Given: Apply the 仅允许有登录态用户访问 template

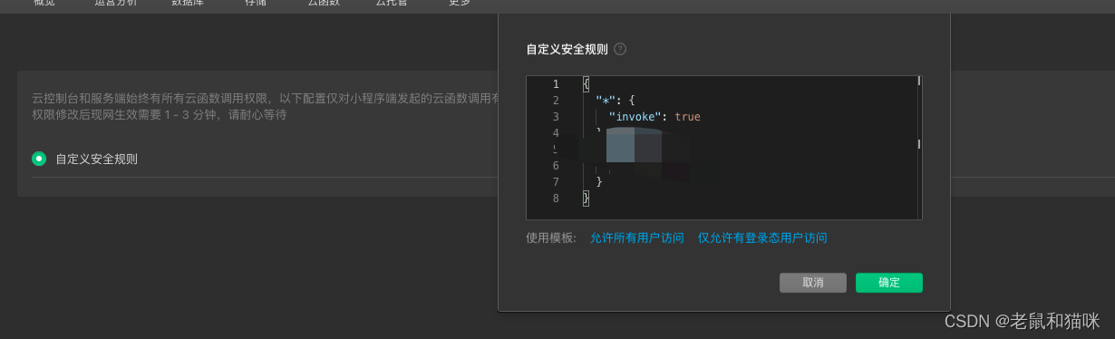Looking at the screenshot, I should (762, 238).
